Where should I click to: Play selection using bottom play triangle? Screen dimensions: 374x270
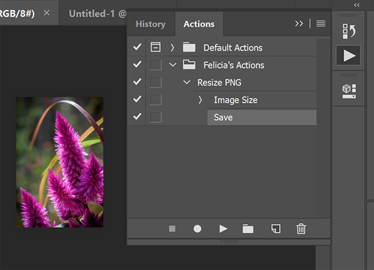tap(223, 229)
